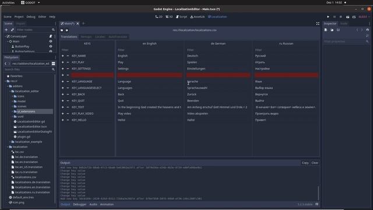The image size is (373, 210).
Task: Create new resource in Inspector
Action: (326, 30)
